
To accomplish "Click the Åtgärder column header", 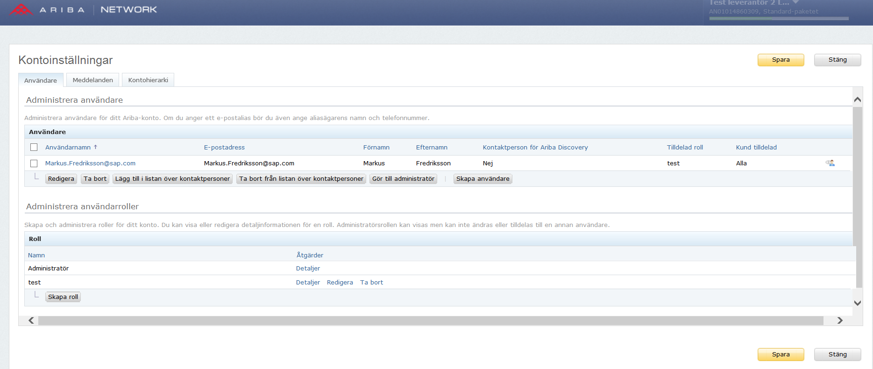I will click(x=310, y=255).
